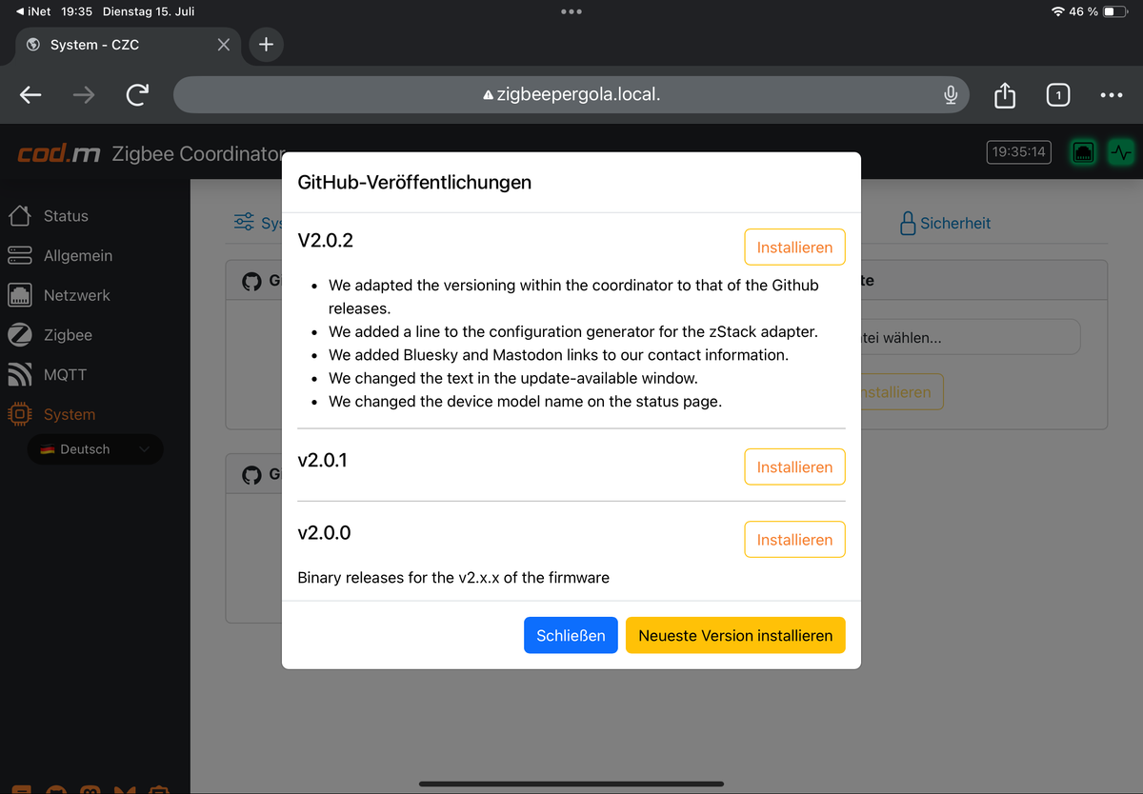The width and height of the screenshot is (1143, 794).
Task: Click the update-available window bullet
Action: coord(513,378)
